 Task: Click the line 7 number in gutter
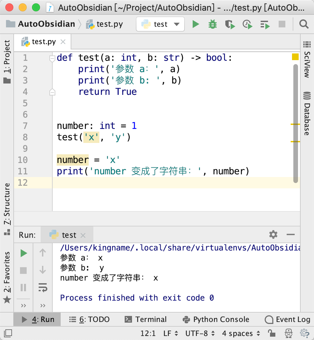[x=25, y=126]
